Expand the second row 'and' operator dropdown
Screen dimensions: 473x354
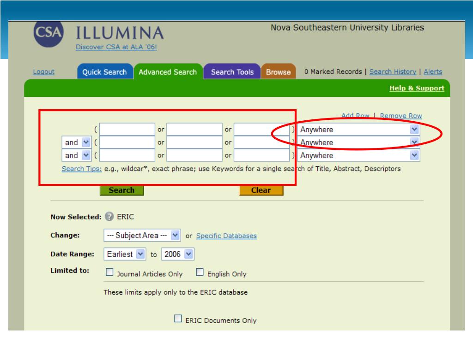[x=77, y=142]
